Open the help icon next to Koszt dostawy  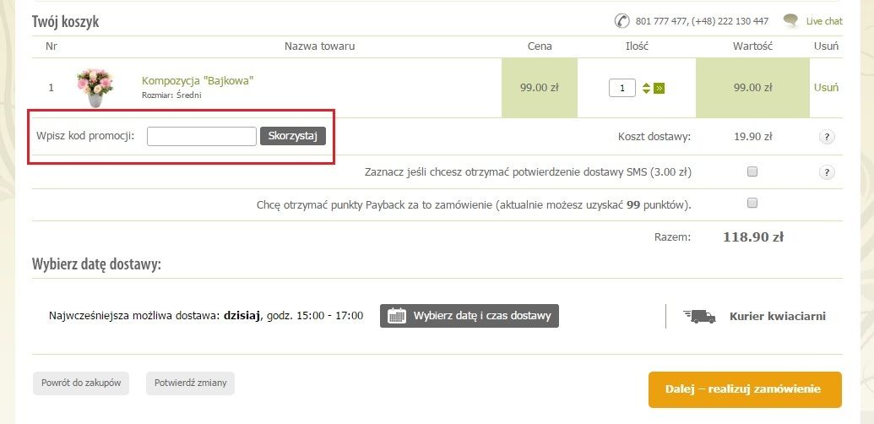(x=827, y=137)
